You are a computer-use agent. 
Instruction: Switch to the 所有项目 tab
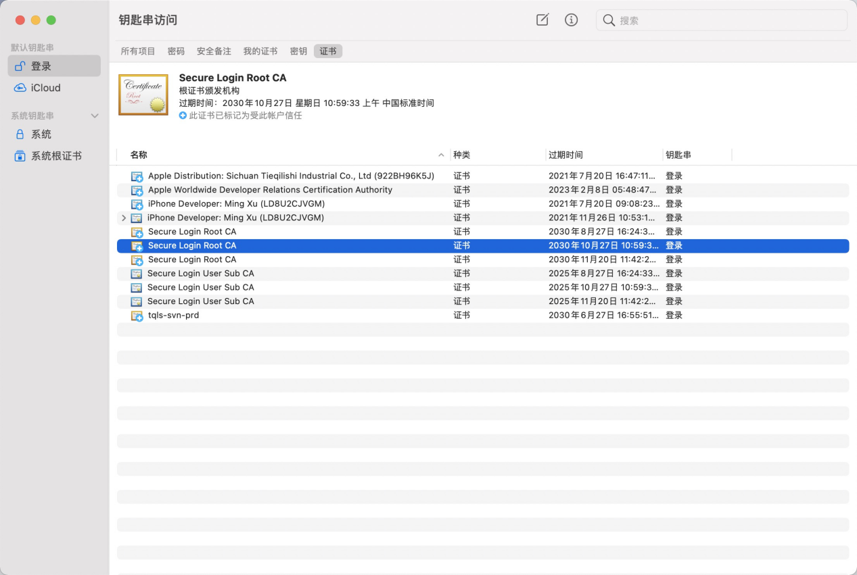138,51
